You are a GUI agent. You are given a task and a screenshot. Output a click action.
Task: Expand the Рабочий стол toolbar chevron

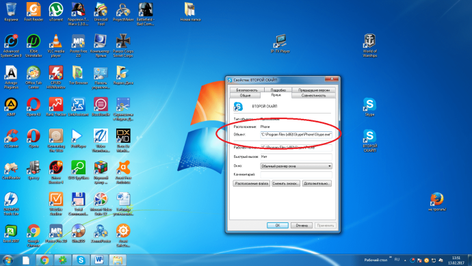tap(391, 258)
